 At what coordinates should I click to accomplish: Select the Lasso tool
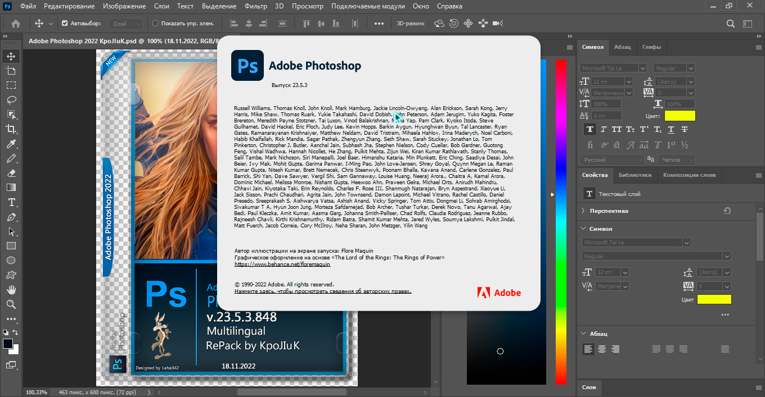11,100
